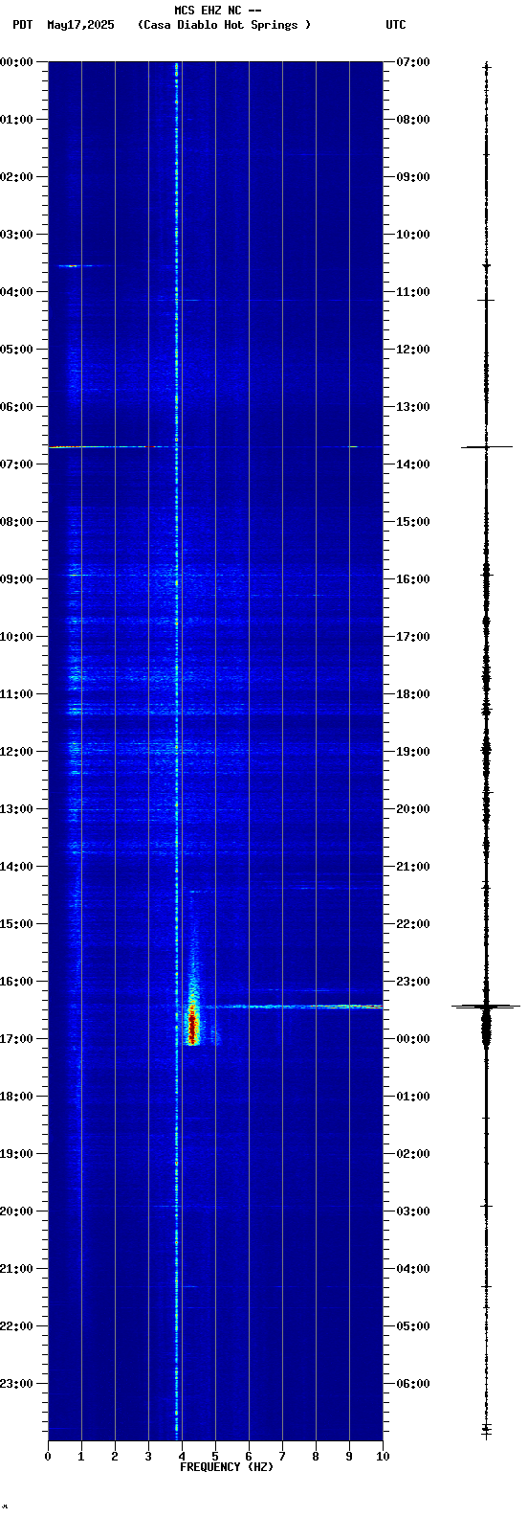Click the frequency axis tick label '10'

(383, 1457)
